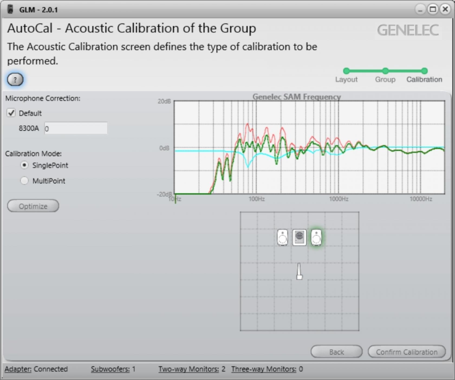
Task: Click the Confirm Calibration button
Action: pos(407,352)
